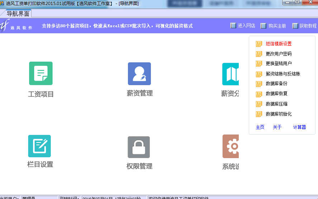Image resolution: width=318 pixels, height=199 pixels.
Task: Click the icon beside 购买注册
Action: pyautogui.click(x=264, y=26)
